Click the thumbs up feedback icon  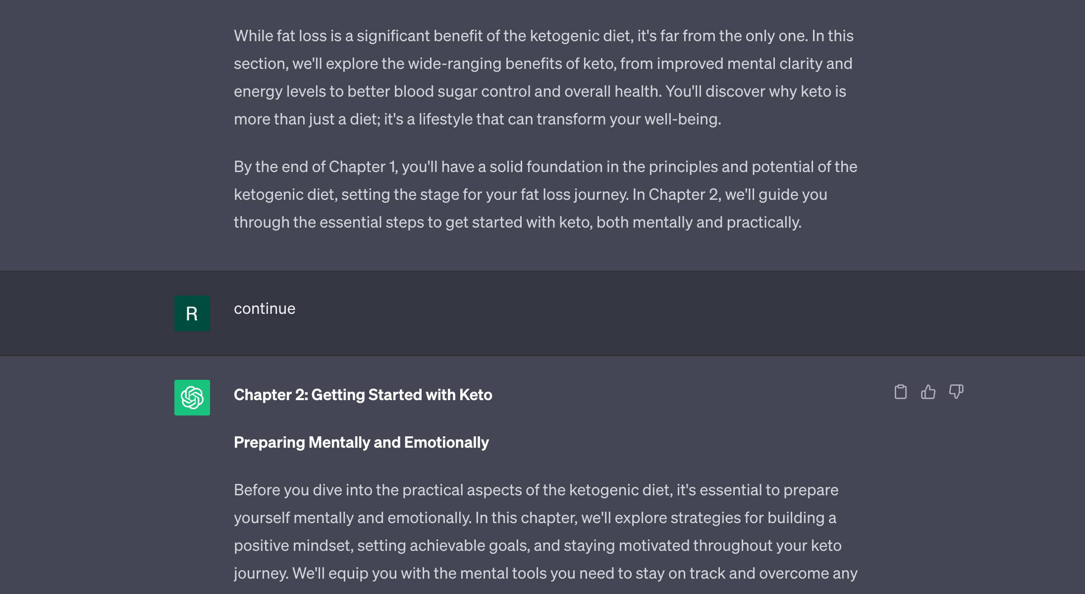[x=928, y=392]
